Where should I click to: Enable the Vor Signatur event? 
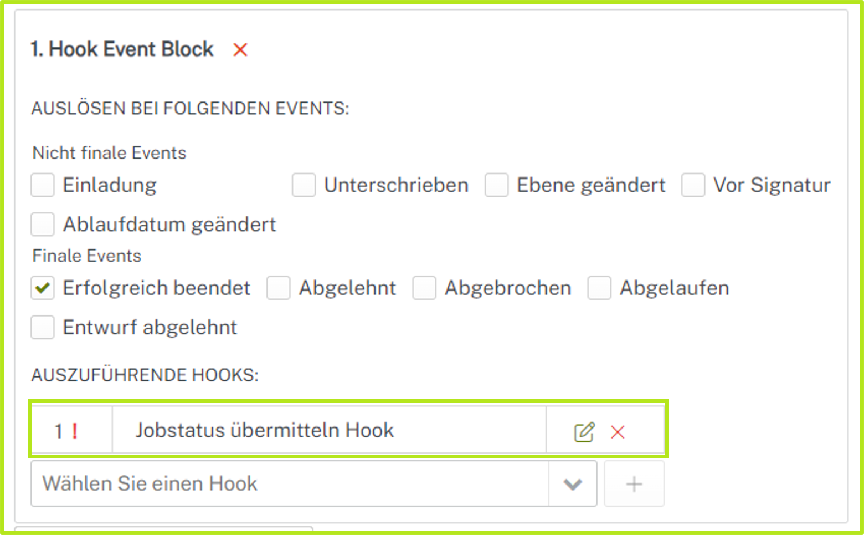[693, 185]
